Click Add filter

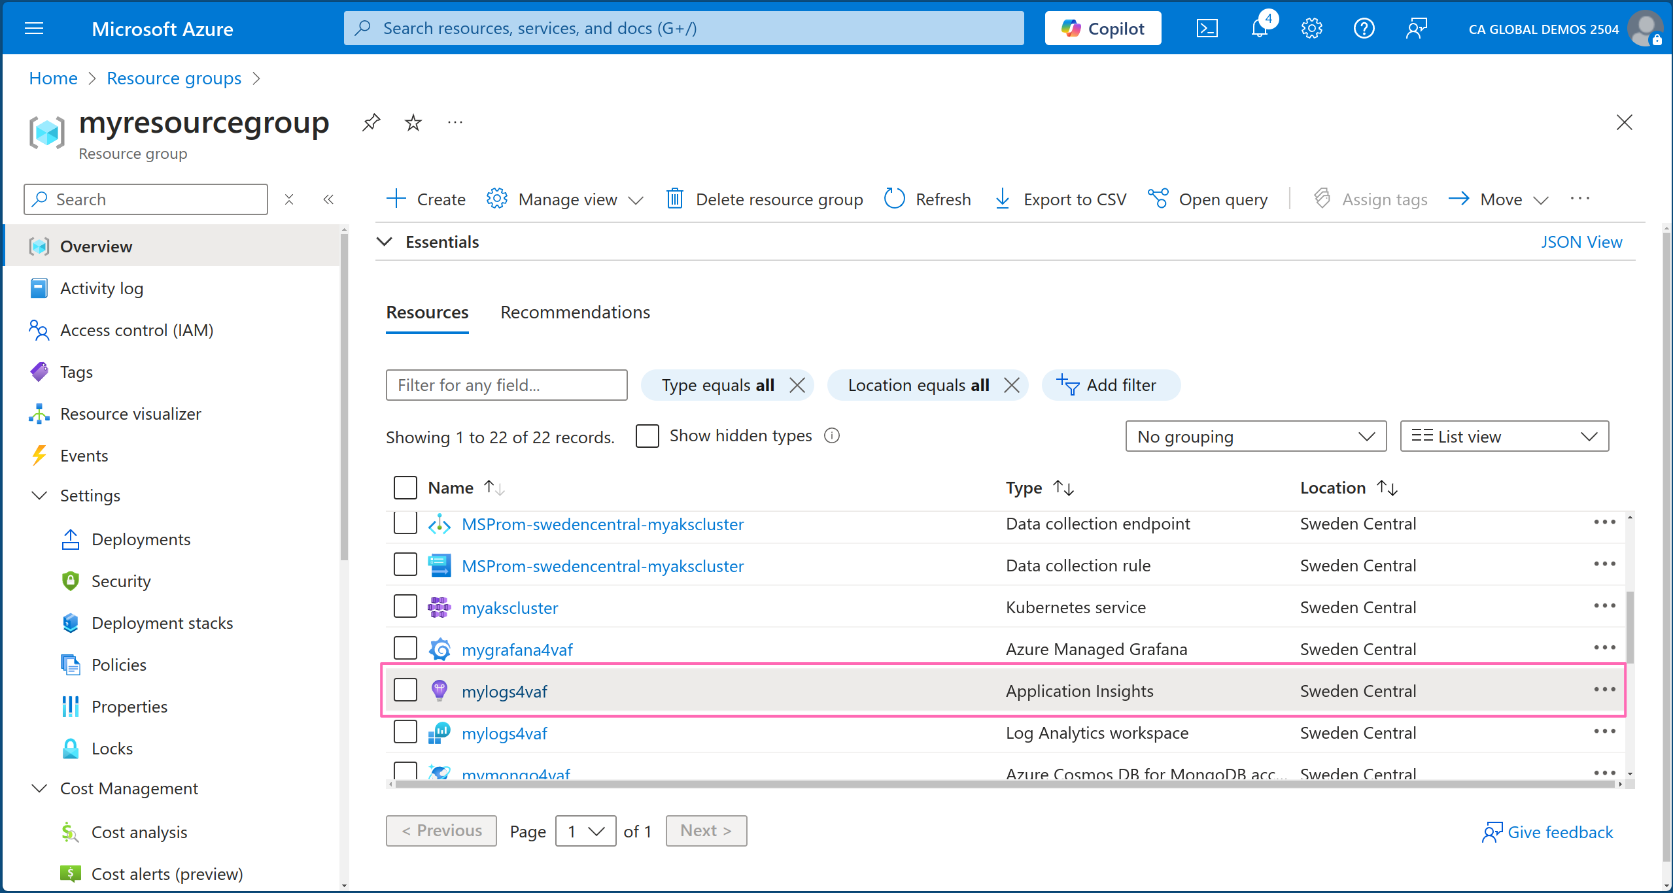pyautogui.click(x=1111, y=385)
